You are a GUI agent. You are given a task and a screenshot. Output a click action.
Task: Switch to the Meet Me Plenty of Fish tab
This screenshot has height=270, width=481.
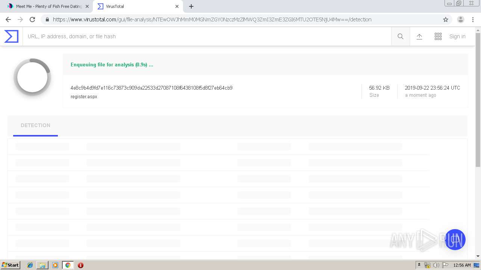pyautogui.click(x=48, y=6)
